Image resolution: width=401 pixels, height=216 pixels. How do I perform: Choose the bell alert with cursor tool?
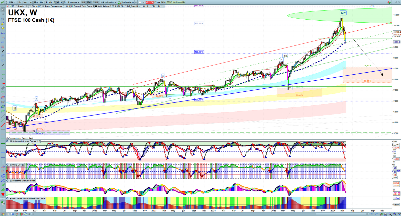pyautogui.click(x=3, y=24)
